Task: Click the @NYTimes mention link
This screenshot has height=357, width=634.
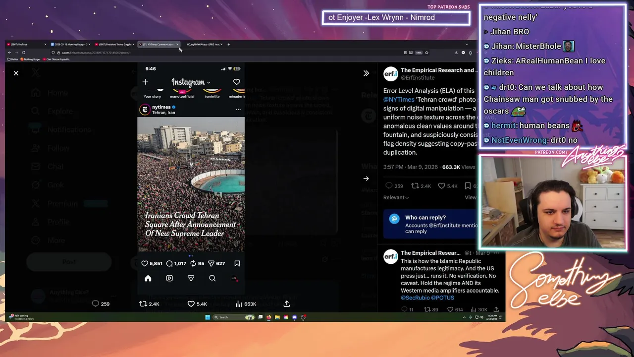Action: (x=399, y=99)
